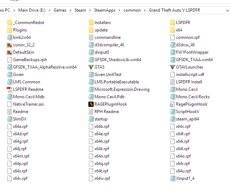Open address bar history dropdown arrow
Screen dimensions: 230x189
click(x=228, y=11)
